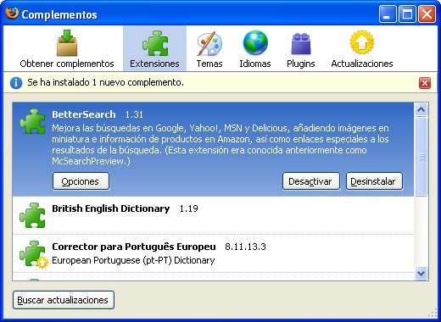
Task: Click 'Se ha instalado 1 nuevo complemento' message
Action: [105, 82]
